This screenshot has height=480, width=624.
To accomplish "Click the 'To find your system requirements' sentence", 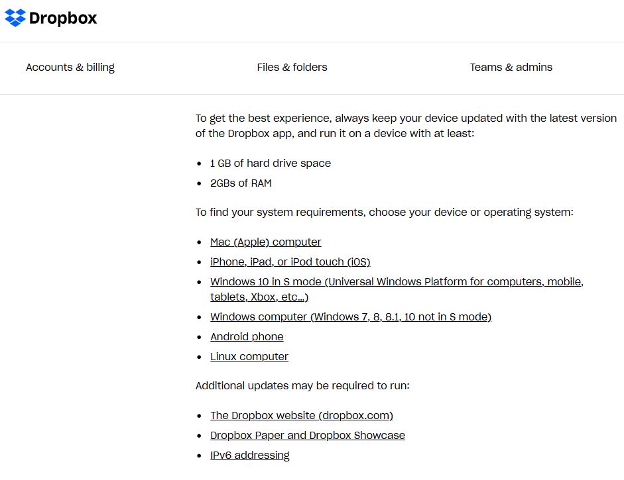I will tap(384, 213).
